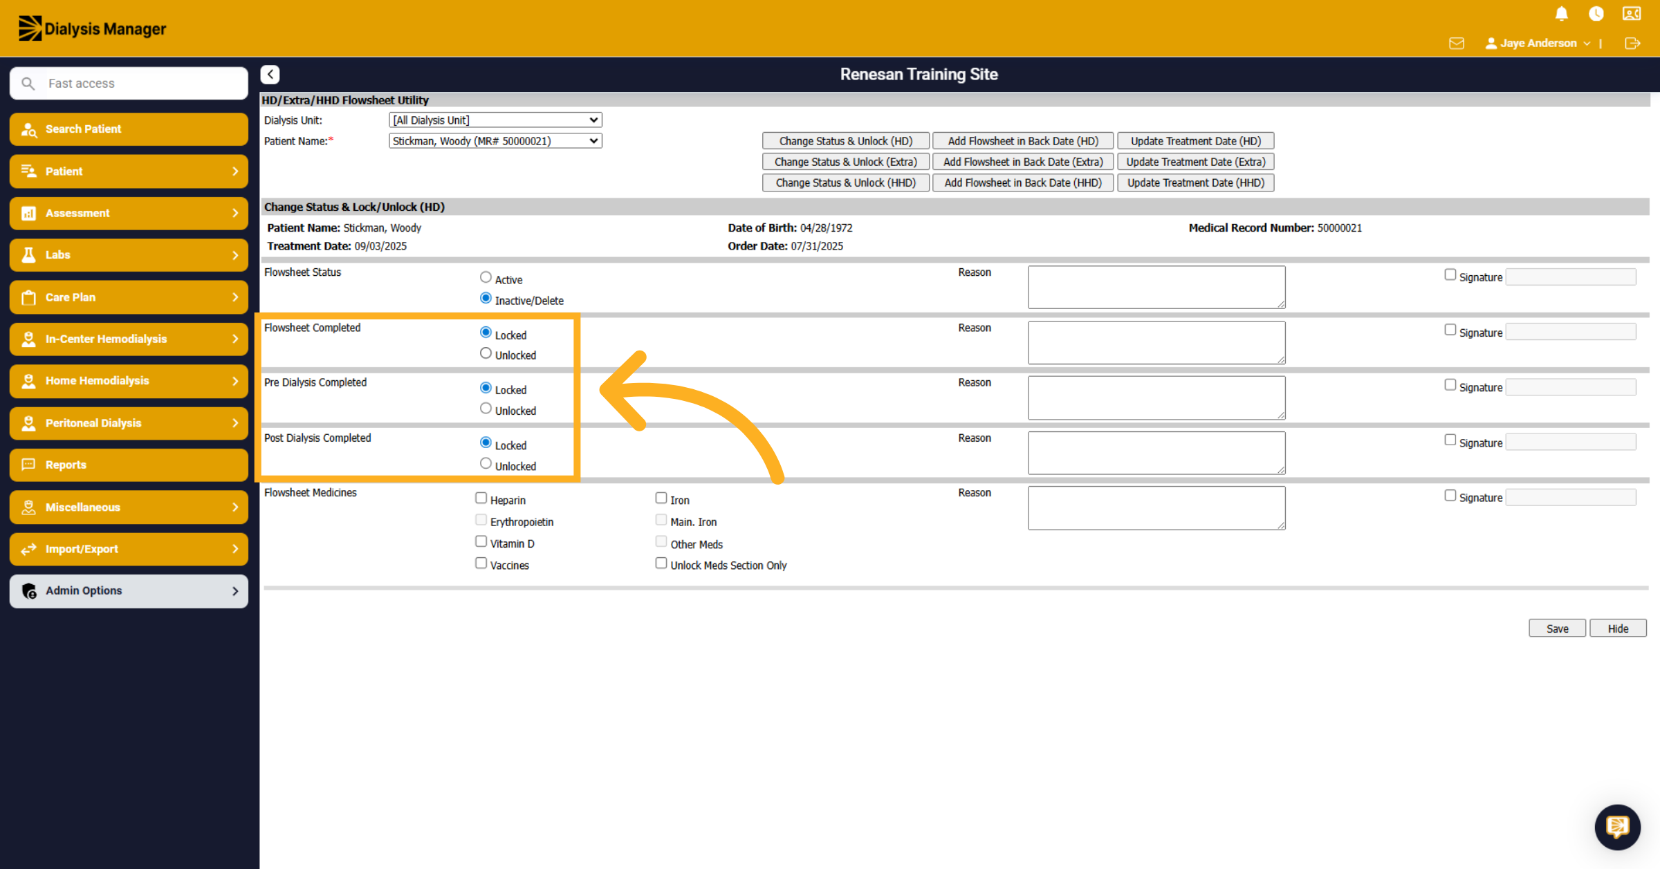Click the Labs flask icon

(x=29, y=255)
